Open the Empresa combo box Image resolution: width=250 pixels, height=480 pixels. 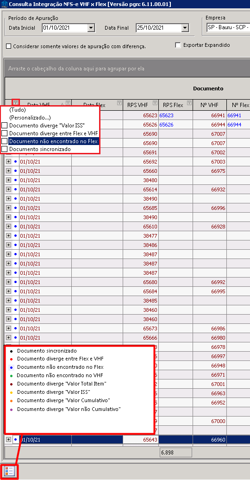(228, 26)
